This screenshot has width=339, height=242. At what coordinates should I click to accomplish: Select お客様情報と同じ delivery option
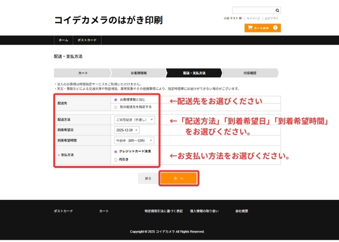[115, 100]
